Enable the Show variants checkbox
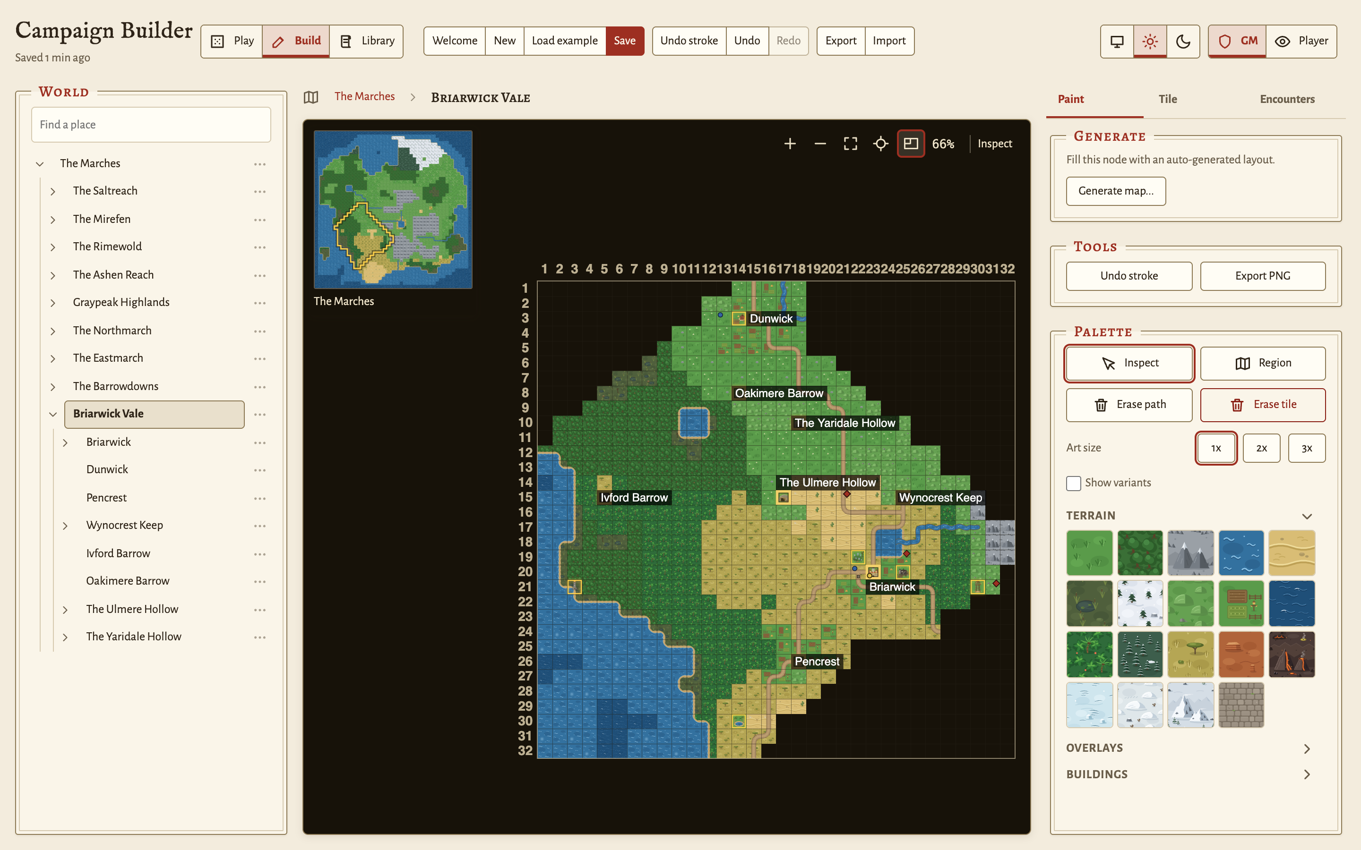 (1073, 483)
